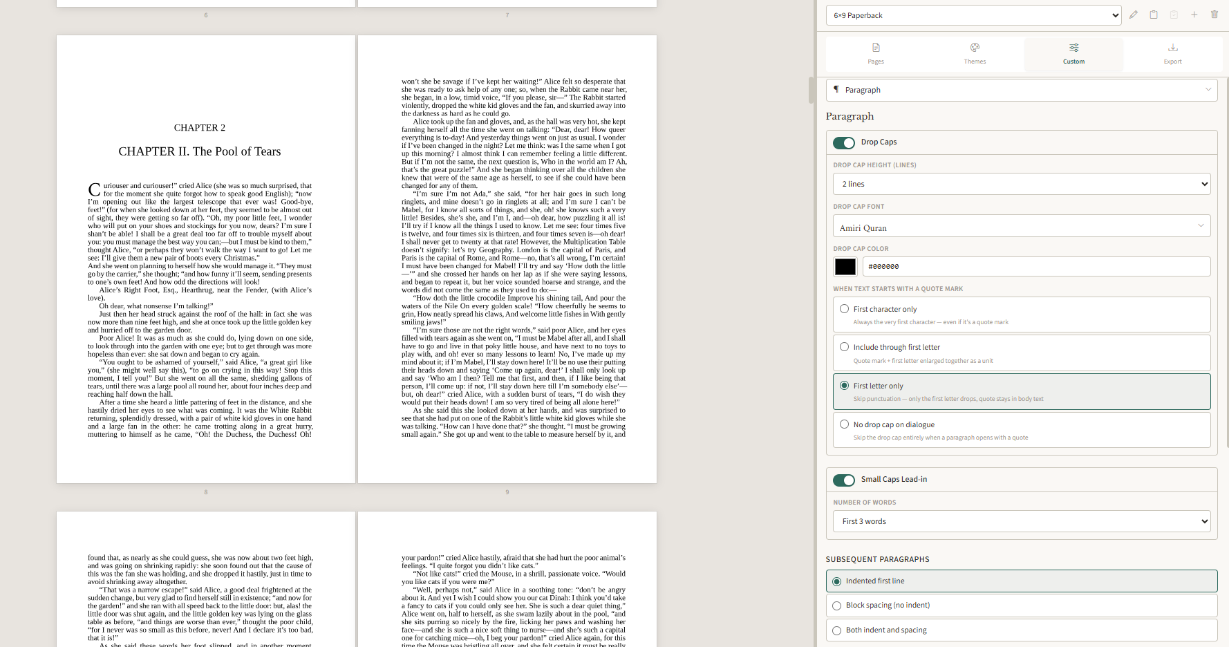Toggle the Drop Caps switch off

pos(844,142)
